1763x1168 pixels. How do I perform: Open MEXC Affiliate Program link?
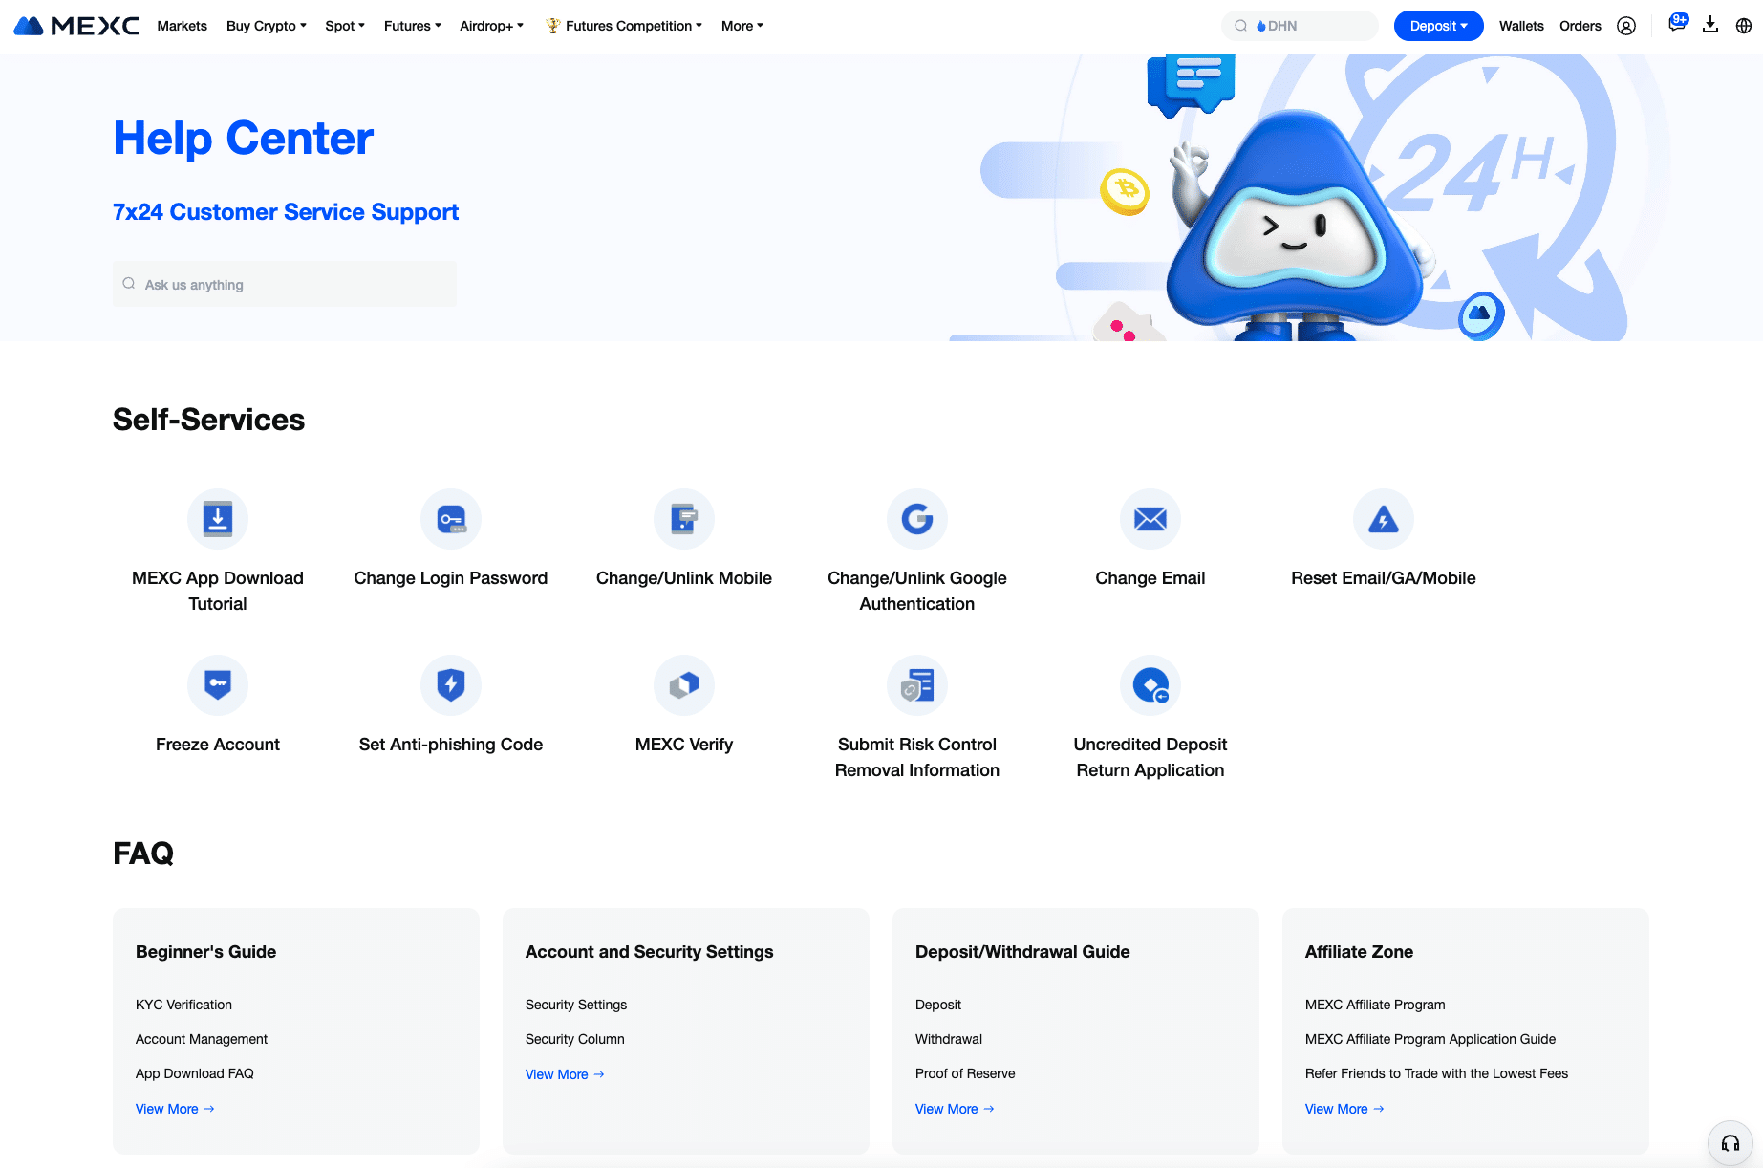(x=1375, y=1005)
